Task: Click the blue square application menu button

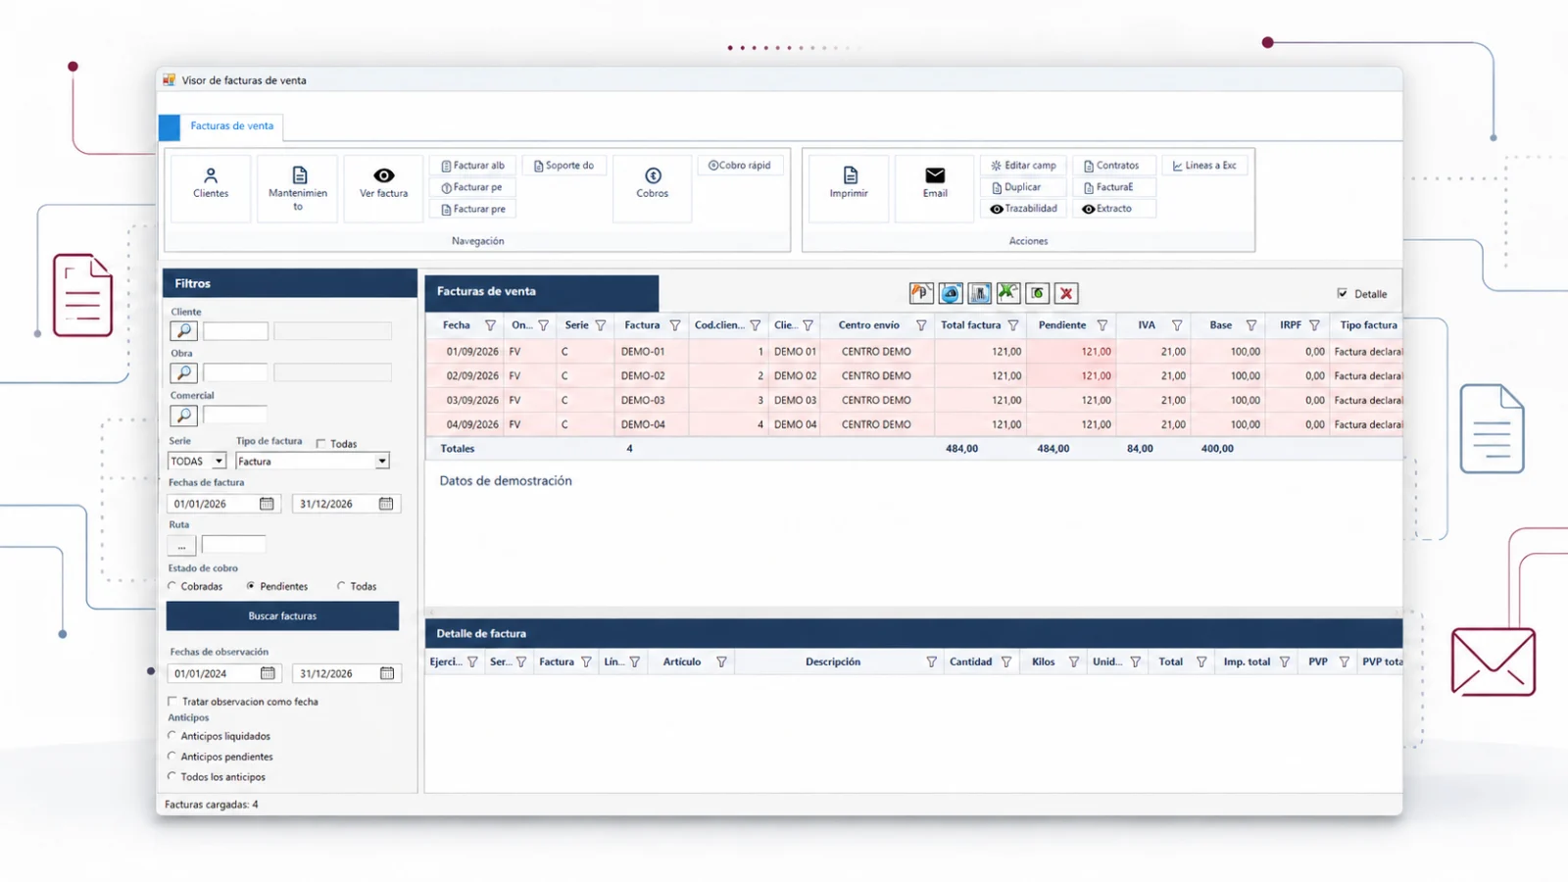Action: tap(170, 127)
